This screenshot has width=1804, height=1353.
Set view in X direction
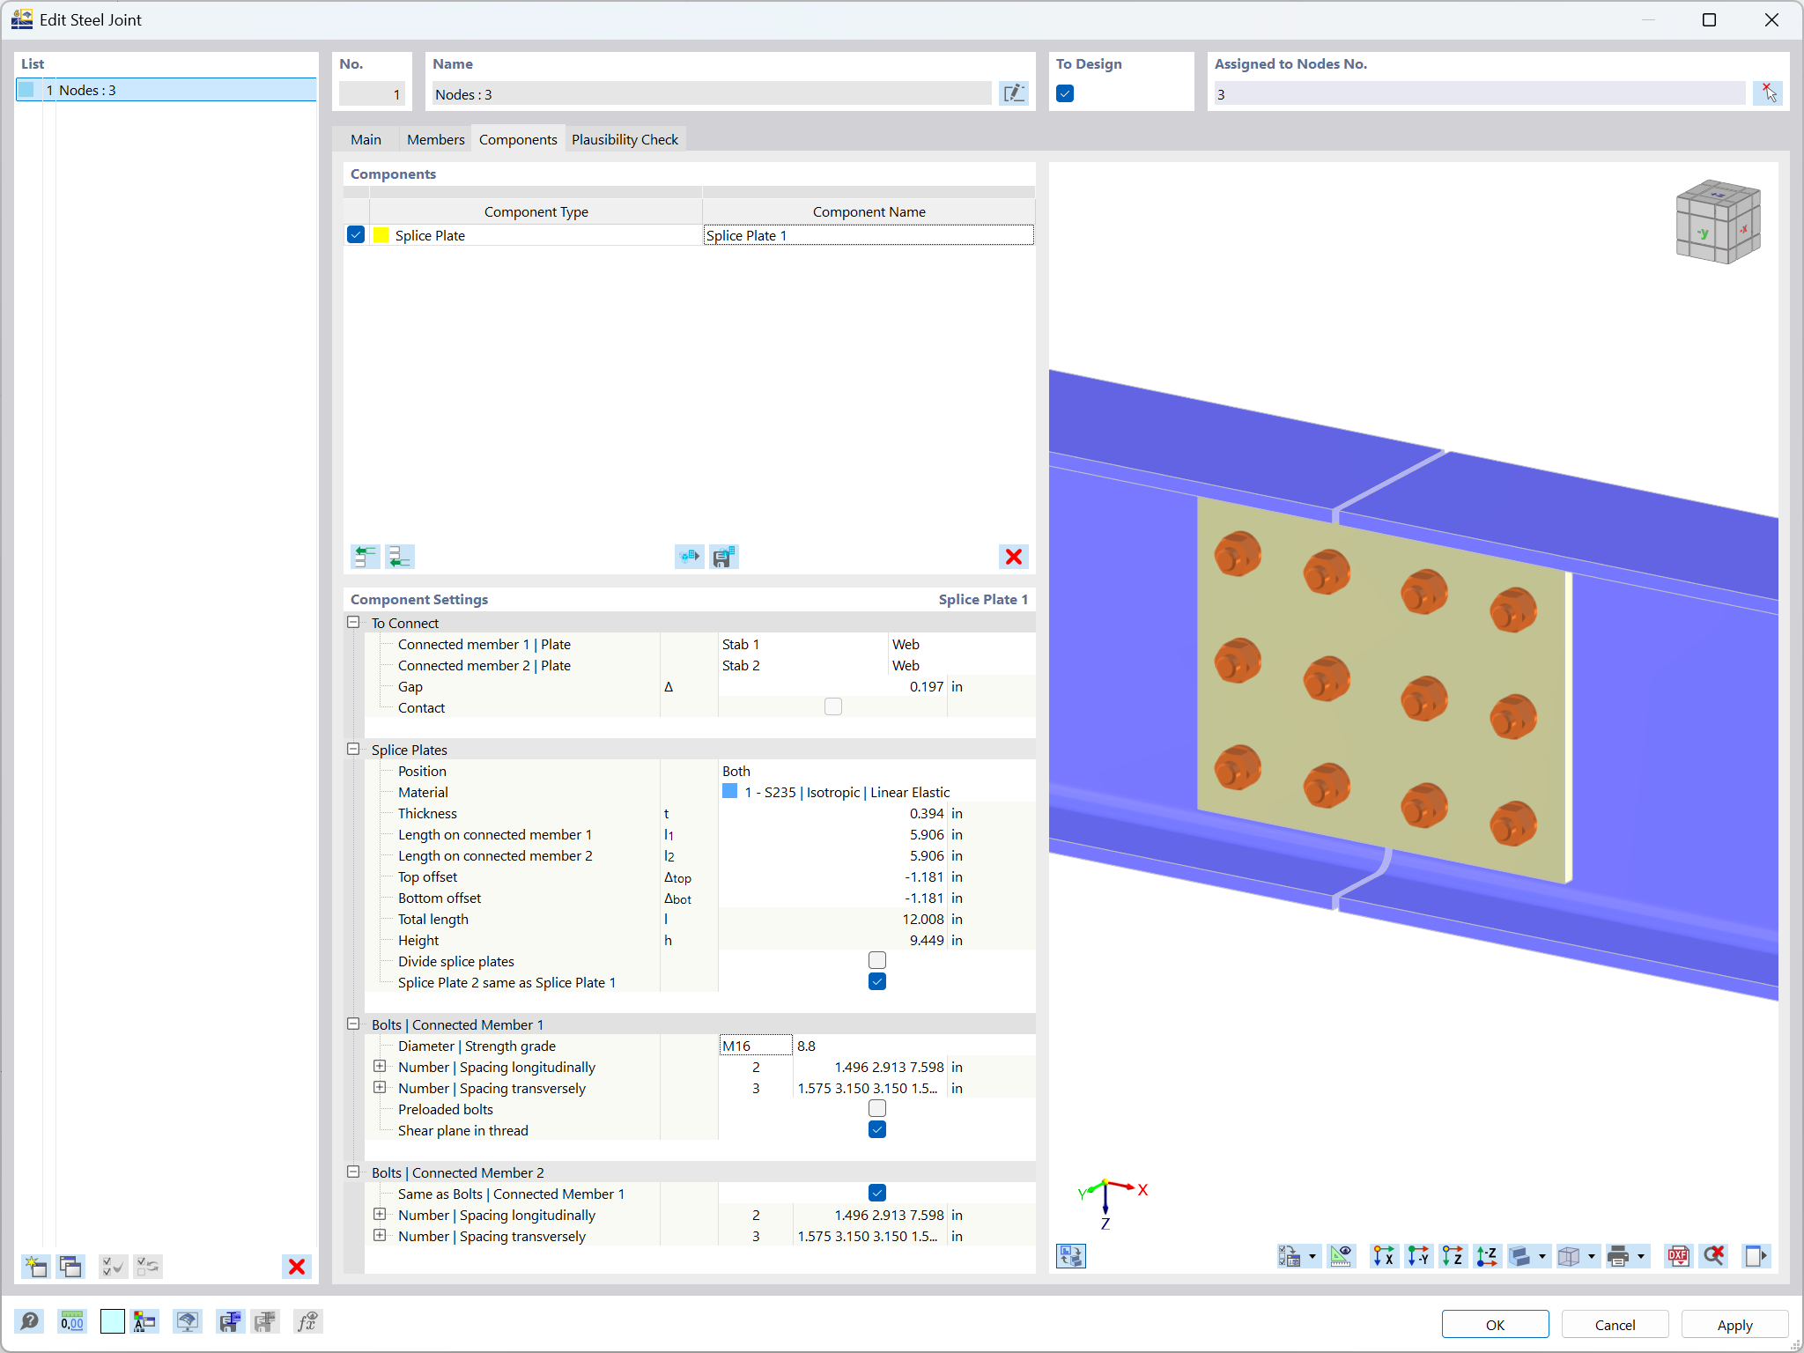coord(1384,1256)
